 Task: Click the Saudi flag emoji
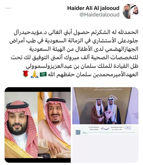[43, 74]
